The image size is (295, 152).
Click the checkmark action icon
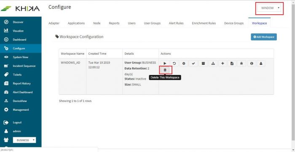(x=193, y=64)
